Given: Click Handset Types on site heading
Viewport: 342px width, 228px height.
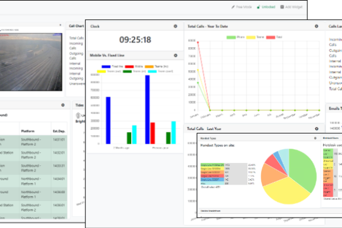Looking at the screenshot, I should point(218,145).
